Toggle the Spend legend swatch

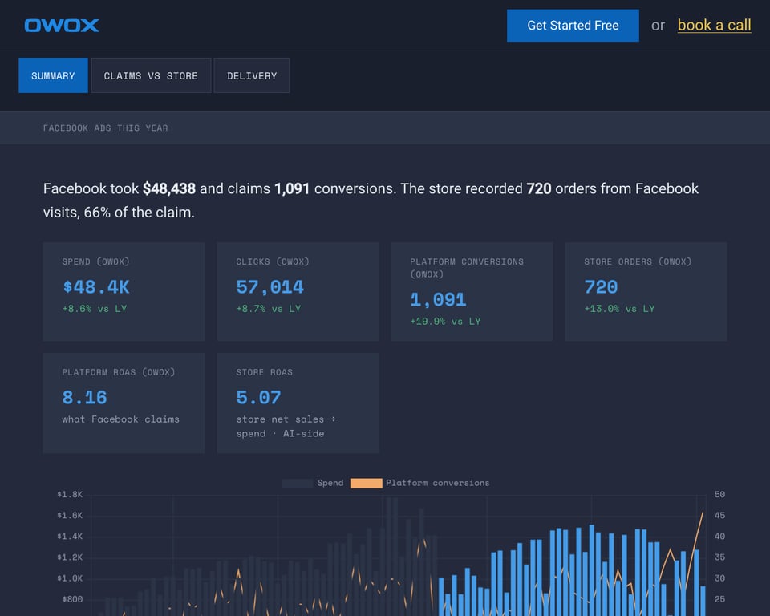coord(298,483)
